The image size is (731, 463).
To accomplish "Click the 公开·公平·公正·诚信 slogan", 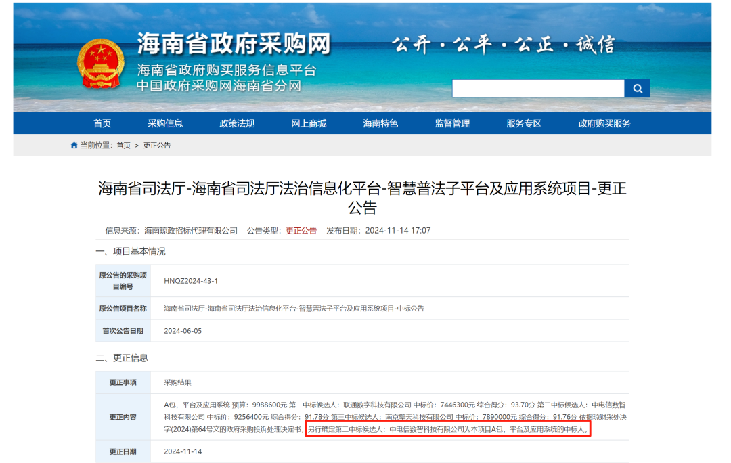I will 504,45.
